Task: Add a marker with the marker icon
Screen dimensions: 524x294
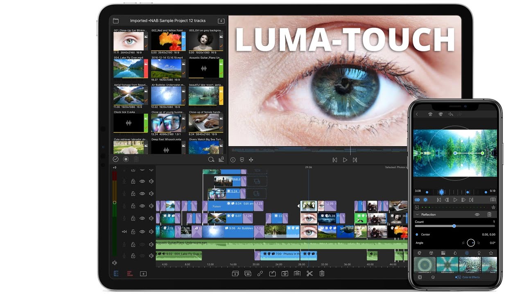Action: (x=242, y=160)
